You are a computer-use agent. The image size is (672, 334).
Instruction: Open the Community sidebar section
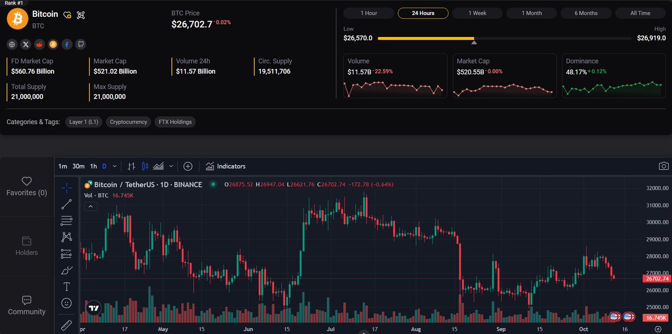26,305
